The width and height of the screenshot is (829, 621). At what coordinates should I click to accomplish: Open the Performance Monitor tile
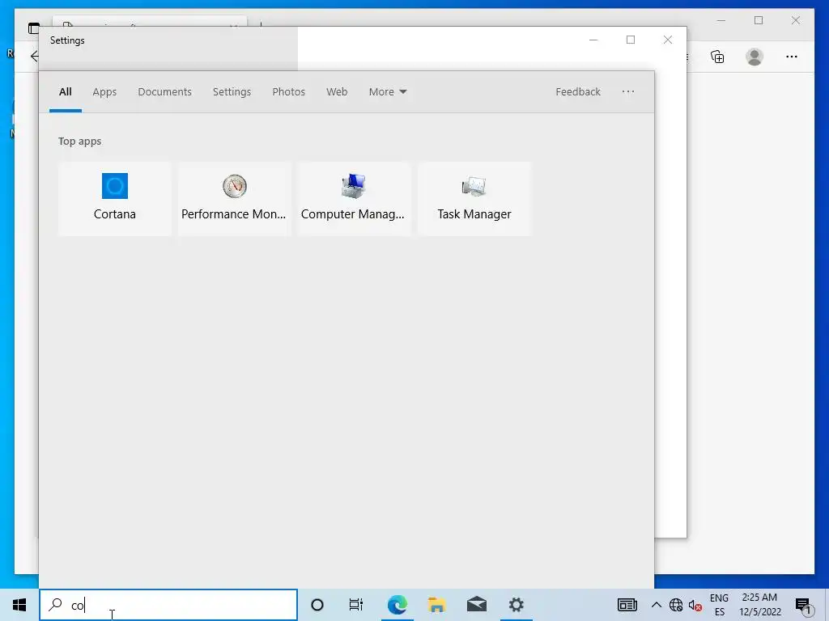(234, 199)
